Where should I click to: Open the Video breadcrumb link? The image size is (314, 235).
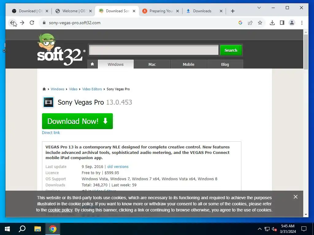pos(73,89)
